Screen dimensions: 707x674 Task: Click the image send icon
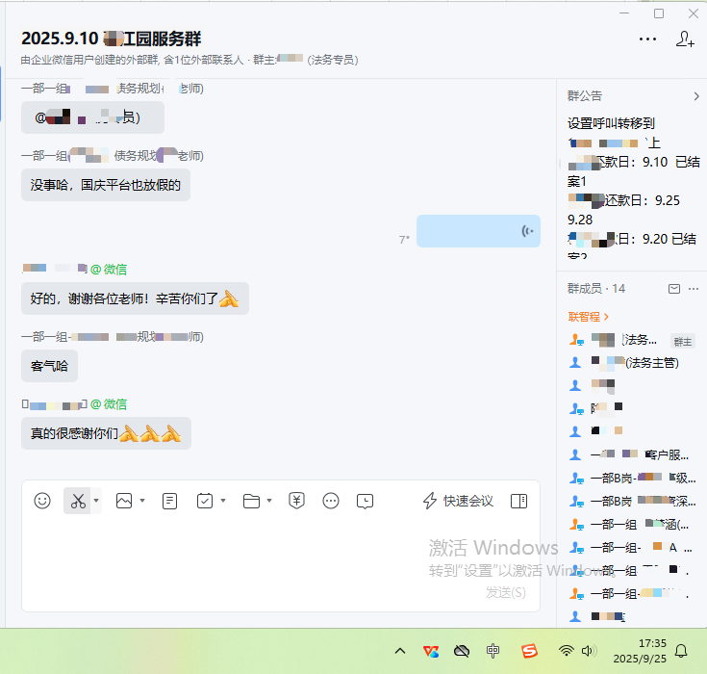(x=124, y=501)
